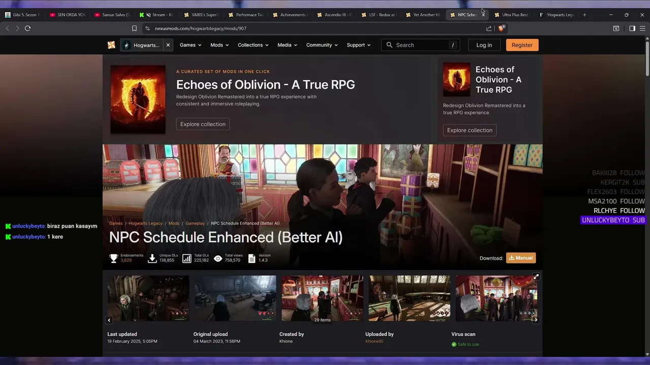Viewport: 650px width, 365px height.
Task: Open the Brave Shields icon
Action: click(x=501, y=28)
